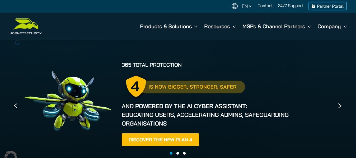The height and width of the screenshot is (158, 356).
Task: Open the EN language dropdown
Action: click(246, 6)
